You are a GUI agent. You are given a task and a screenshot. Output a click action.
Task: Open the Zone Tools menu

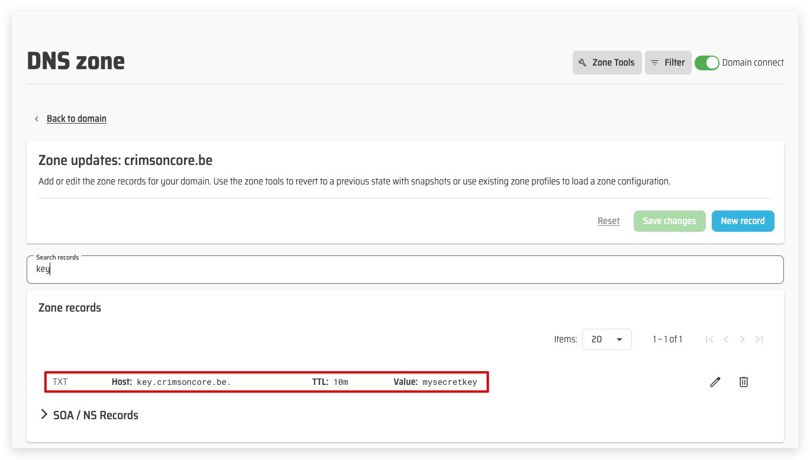pyautogui.click(x=607, y=63)
